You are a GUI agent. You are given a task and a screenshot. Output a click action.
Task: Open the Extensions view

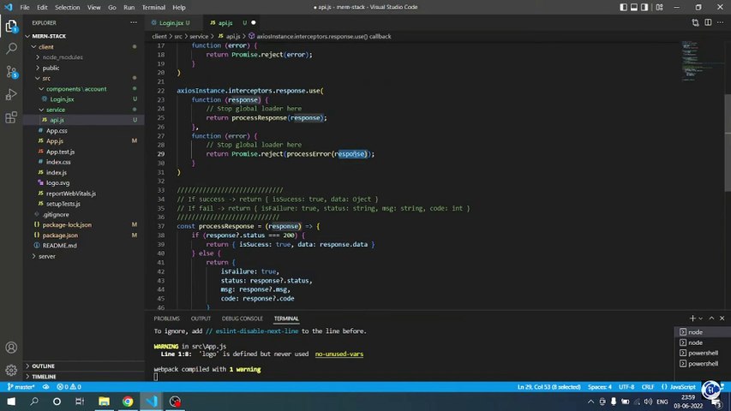pos(11,117)
